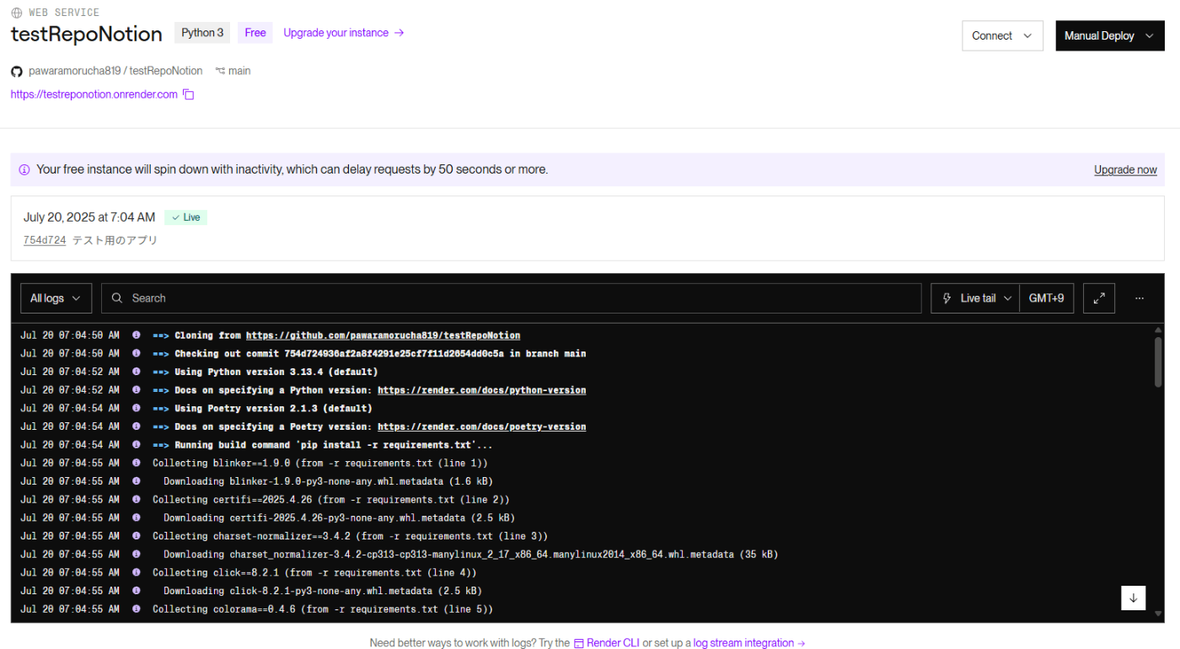Click info icon on 'Using Python version' line
This screenshot has height=649, width=1180.
(x=137, y=372)
